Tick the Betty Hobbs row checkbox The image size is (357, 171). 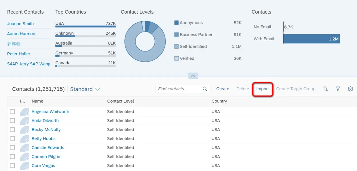pos(12,139)
